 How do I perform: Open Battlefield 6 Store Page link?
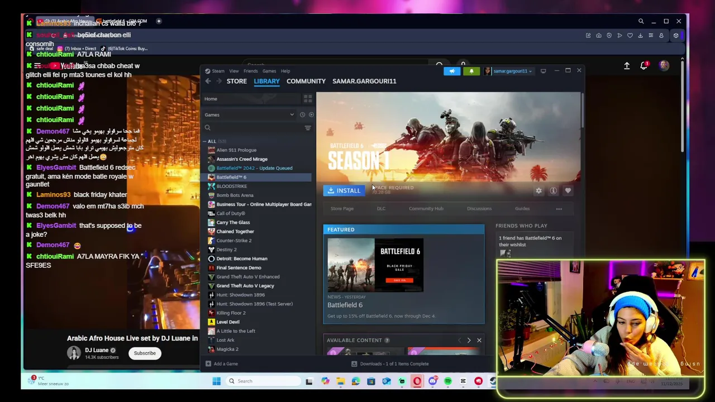click(x=342, y=209)
